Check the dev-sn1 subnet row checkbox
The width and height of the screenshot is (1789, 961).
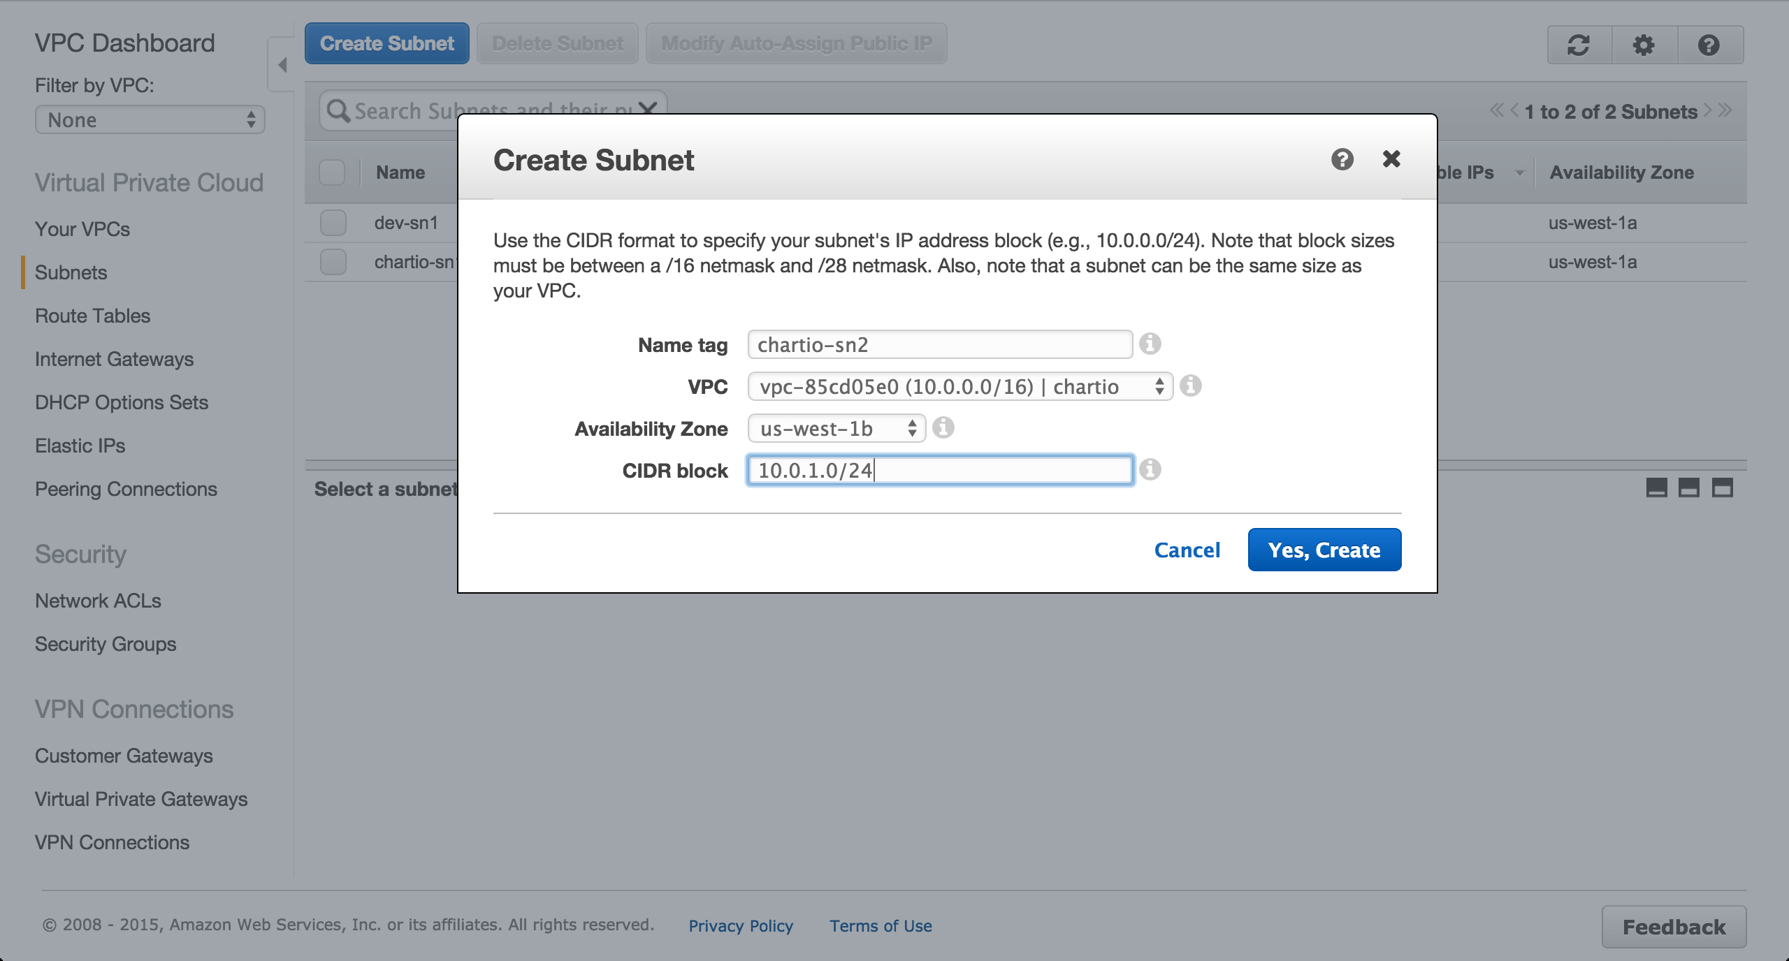[x=333, y=223]
